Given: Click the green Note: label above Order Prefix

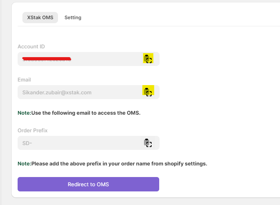Looking at the screenshot, I should click(24, 113).
